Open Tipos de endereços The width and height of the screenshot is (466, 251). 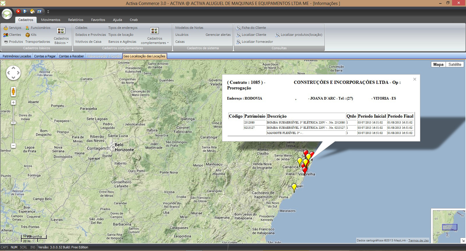[x=123, y=28]
